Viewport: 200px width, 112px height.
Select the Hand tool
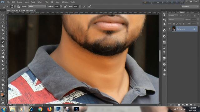3,84
